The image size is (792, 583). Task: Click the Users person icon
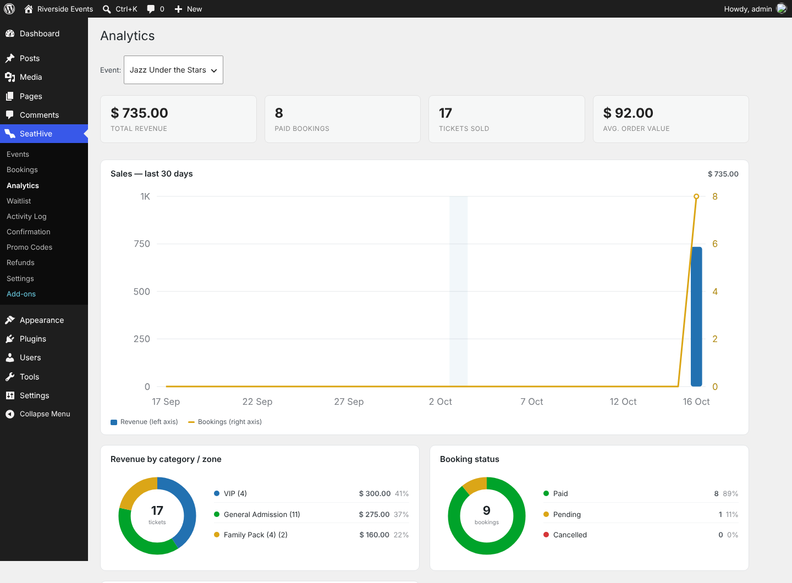(x=10, y=358)
